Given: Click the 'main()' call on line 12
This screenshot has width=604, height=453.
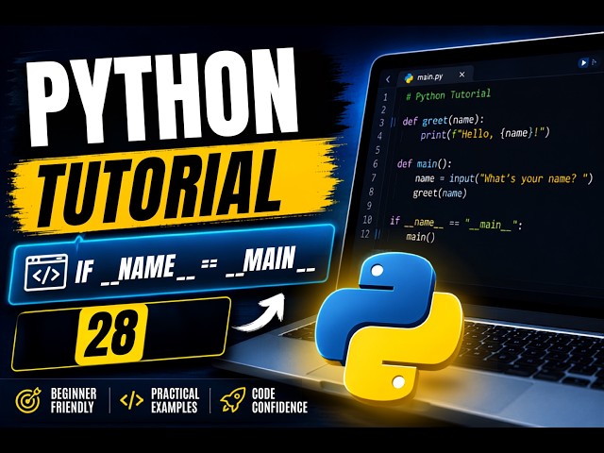Looking at the screenshot, I should 420,237.
